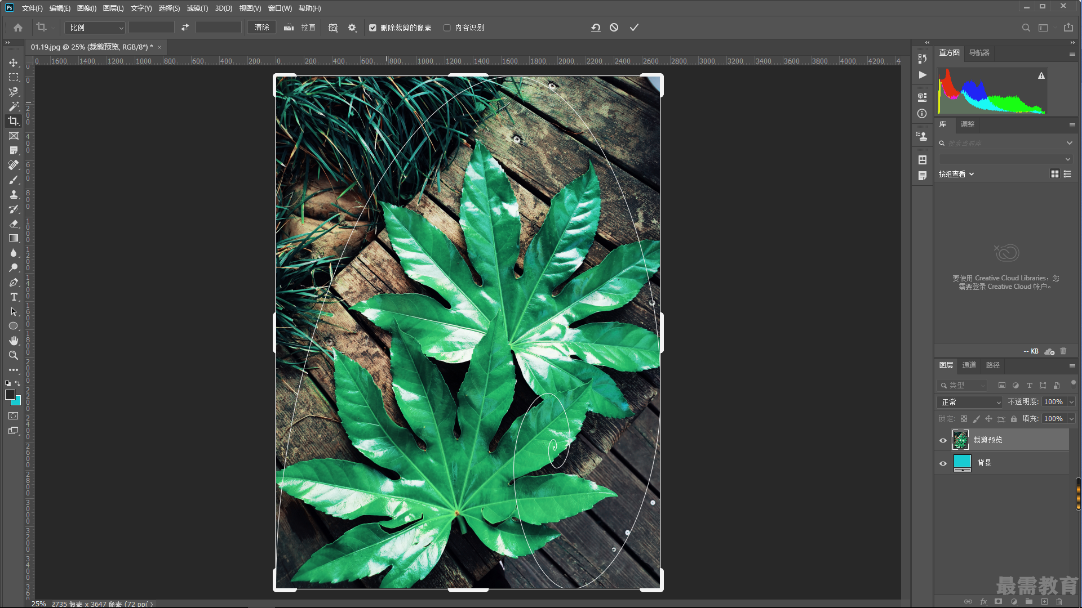Select the Lasso tool
Viewport: 1082px width, 608px height.
tap(14, 92)
